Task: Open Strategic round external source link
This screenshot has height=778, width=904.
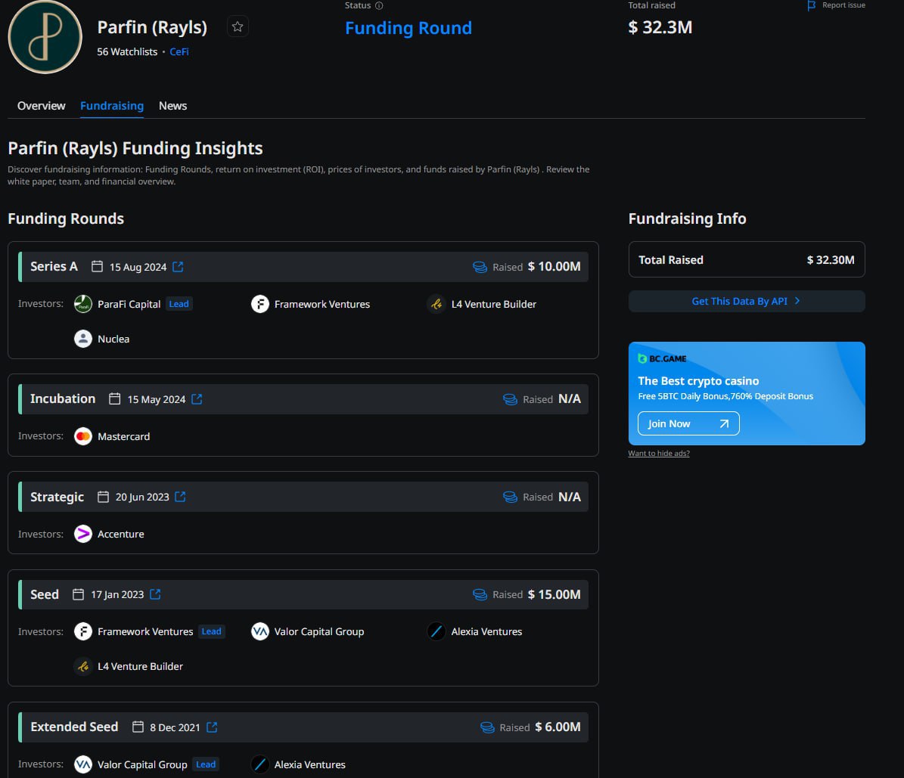Action: click(181, 497)
